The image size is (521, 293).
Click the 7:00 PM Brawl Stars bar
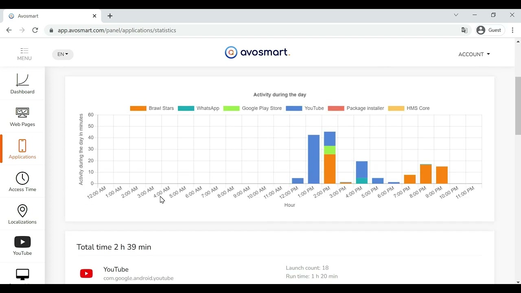click(410, 179)
